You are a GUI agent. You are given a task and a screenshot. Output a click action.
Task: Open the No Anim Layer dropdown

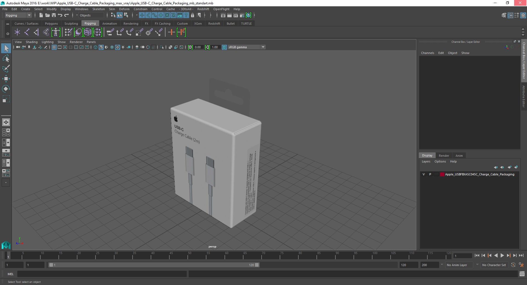click(x=459, y=265)
